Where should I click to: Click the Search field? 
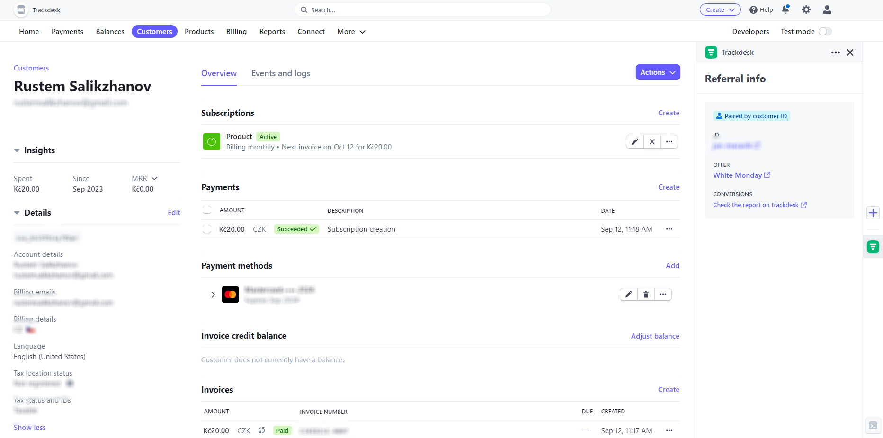(x=422, y=9)
